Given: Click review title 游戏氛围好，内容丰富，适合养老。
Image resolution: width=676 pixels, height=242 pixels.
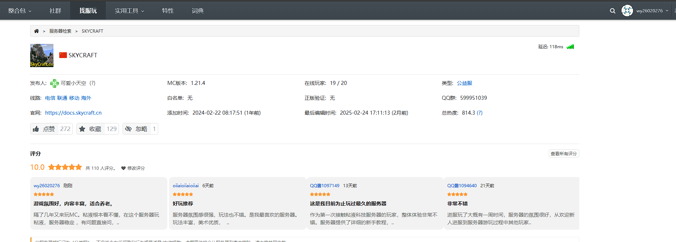Looking at the screenshot, I should tap(74, 204).
